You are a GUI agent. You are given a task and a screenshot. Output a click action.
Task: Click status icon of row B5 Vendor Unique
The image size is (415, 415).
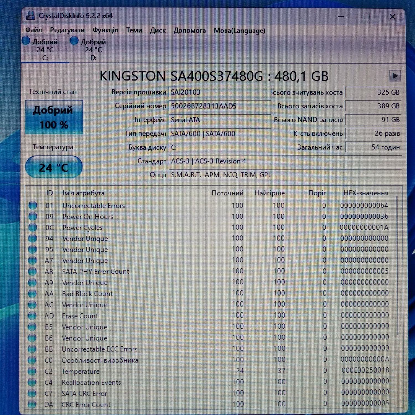coord(32,326)
